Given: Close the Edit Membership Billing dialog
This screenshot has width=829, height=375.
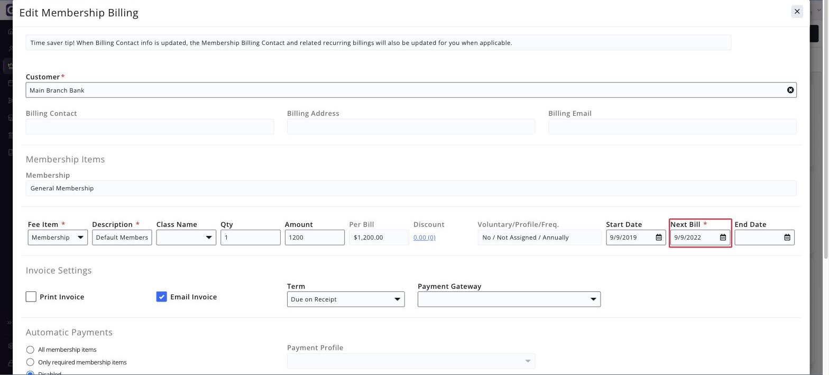Looking at the screenshot, I should click(x=797, y=12).
